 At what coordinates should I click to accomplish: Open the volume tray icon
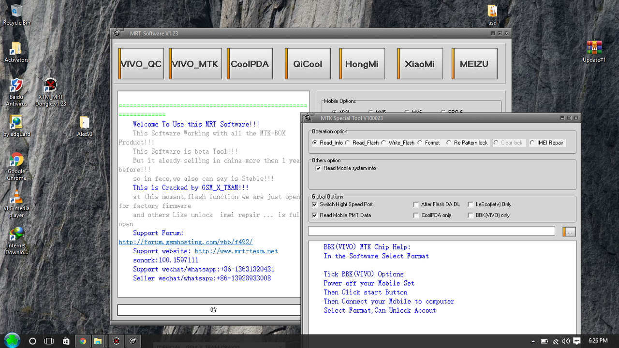pyautogui.click(x=566, y=341)
